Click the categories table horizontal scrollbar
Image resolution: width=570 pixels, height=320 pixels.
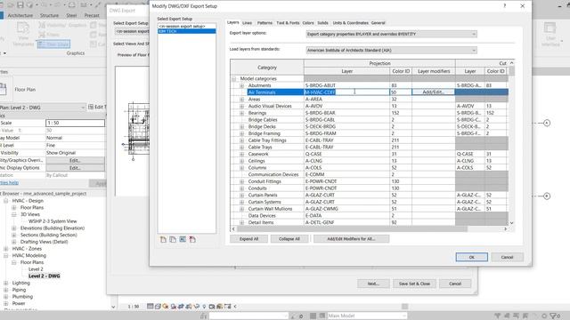click(352, 229)
